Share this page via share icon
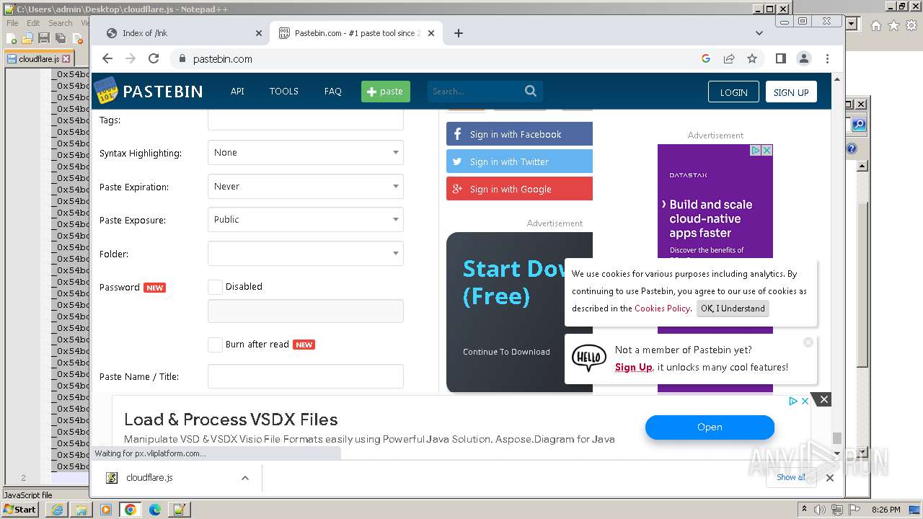The height and width of the screenshot is (519, 923). (x=729, y=59)
